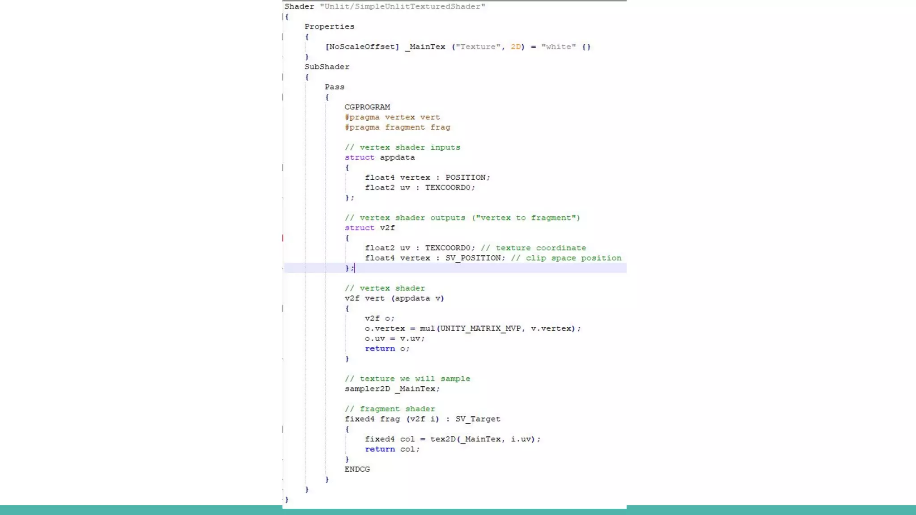Click the red fold marker beside v2f struct
This screenshot has height=515, width=916.
[x=283, y=238]
